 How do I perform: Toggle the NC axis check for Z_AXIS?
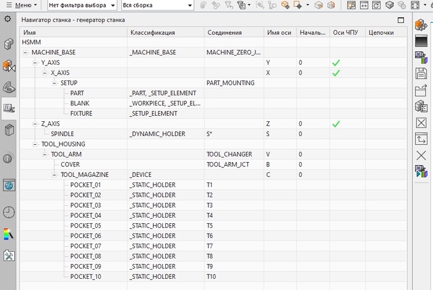[x=336, y=124]
